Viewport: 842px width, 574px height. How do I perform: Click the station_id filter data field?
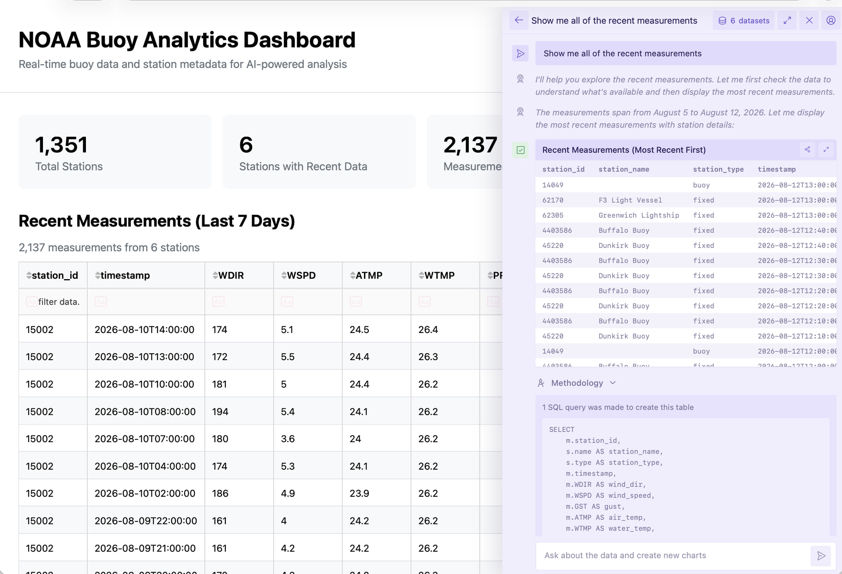tap(53, 301)
